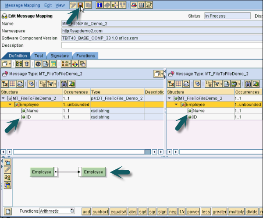The image size is (263, 218).
Task: Click the source structure horizontal scrollbar thumb
Action: pos(148,152)
